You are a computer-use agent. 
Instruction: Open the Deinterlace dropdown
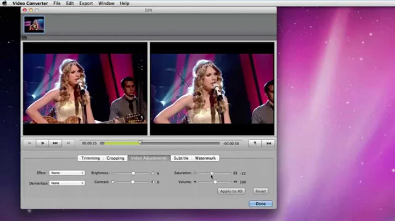(x=67, y=183)
